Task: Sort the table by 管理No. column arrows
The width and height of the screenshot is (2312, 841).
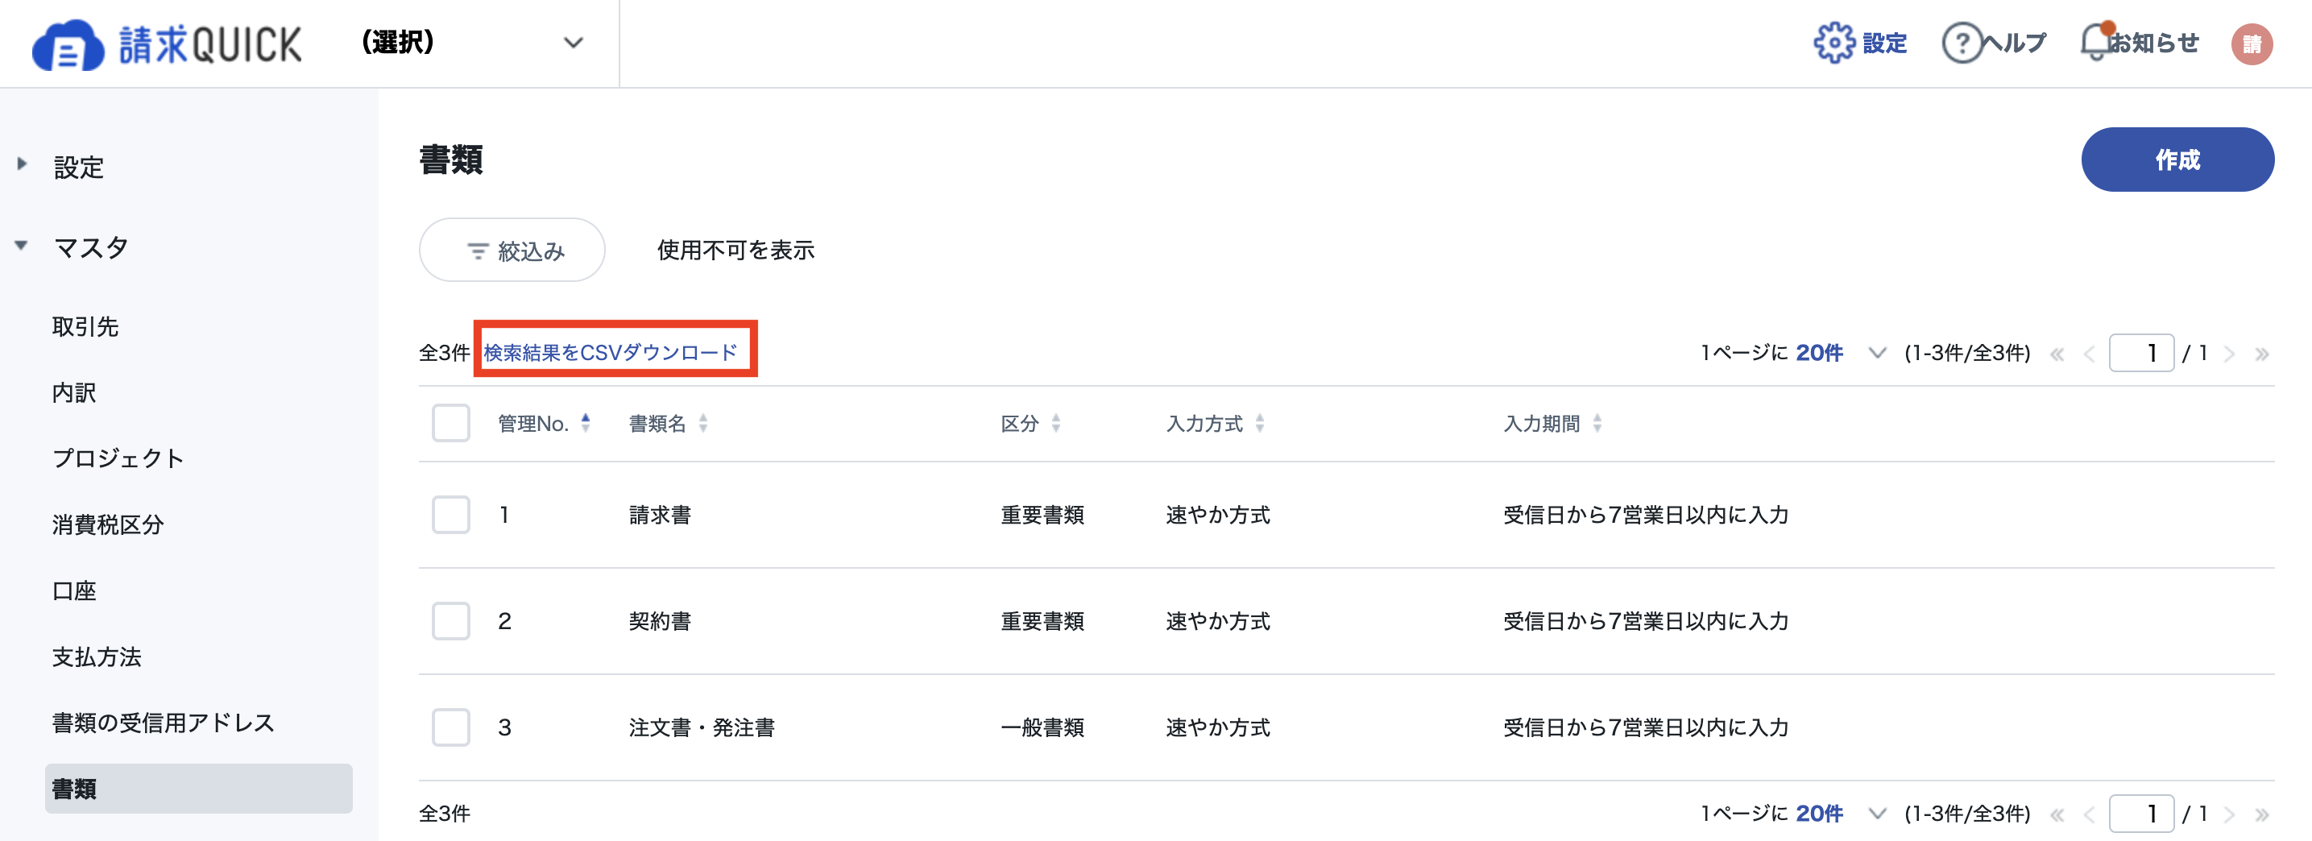Action: pos(585,423)
